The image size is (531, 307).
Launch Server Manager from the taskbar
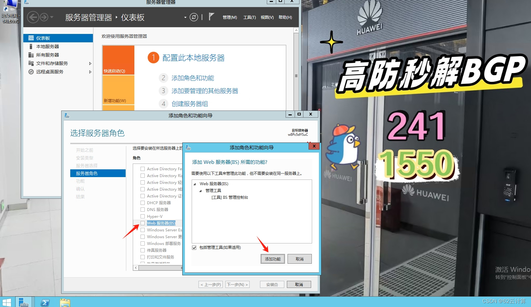point(23,302)
